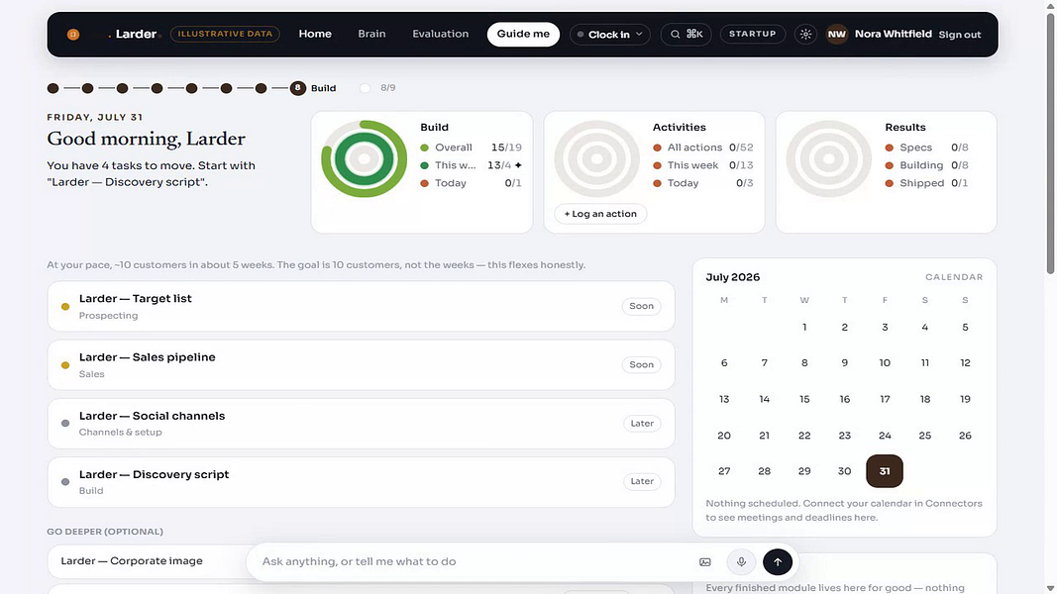Screen dimensions: 1057x594
Task: Activate the microphone icon
Action: [741, 561]
